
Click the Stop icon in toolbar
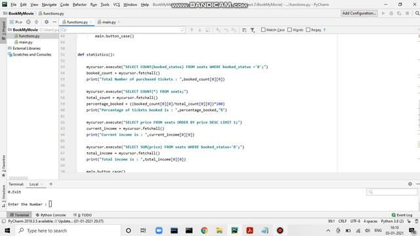tap(408, 13)
